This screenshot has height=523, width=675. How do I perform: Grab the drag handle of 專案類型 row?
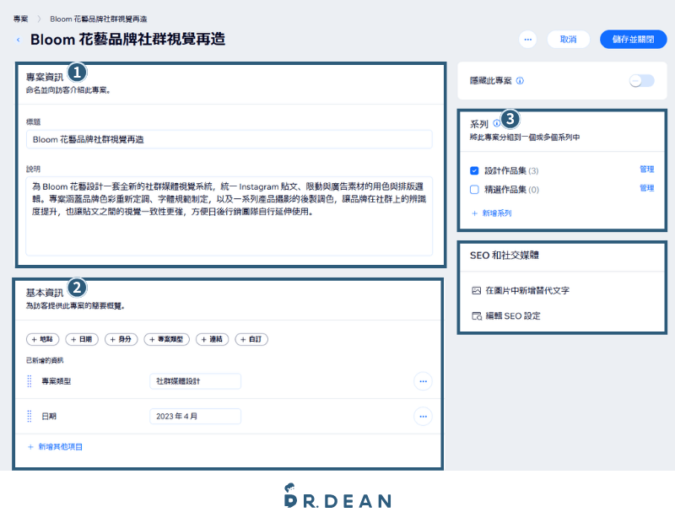[30, 381]
